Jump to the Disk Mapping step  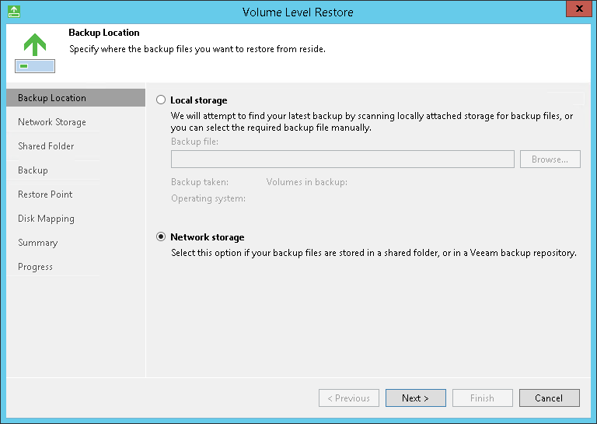coord(46,219)
